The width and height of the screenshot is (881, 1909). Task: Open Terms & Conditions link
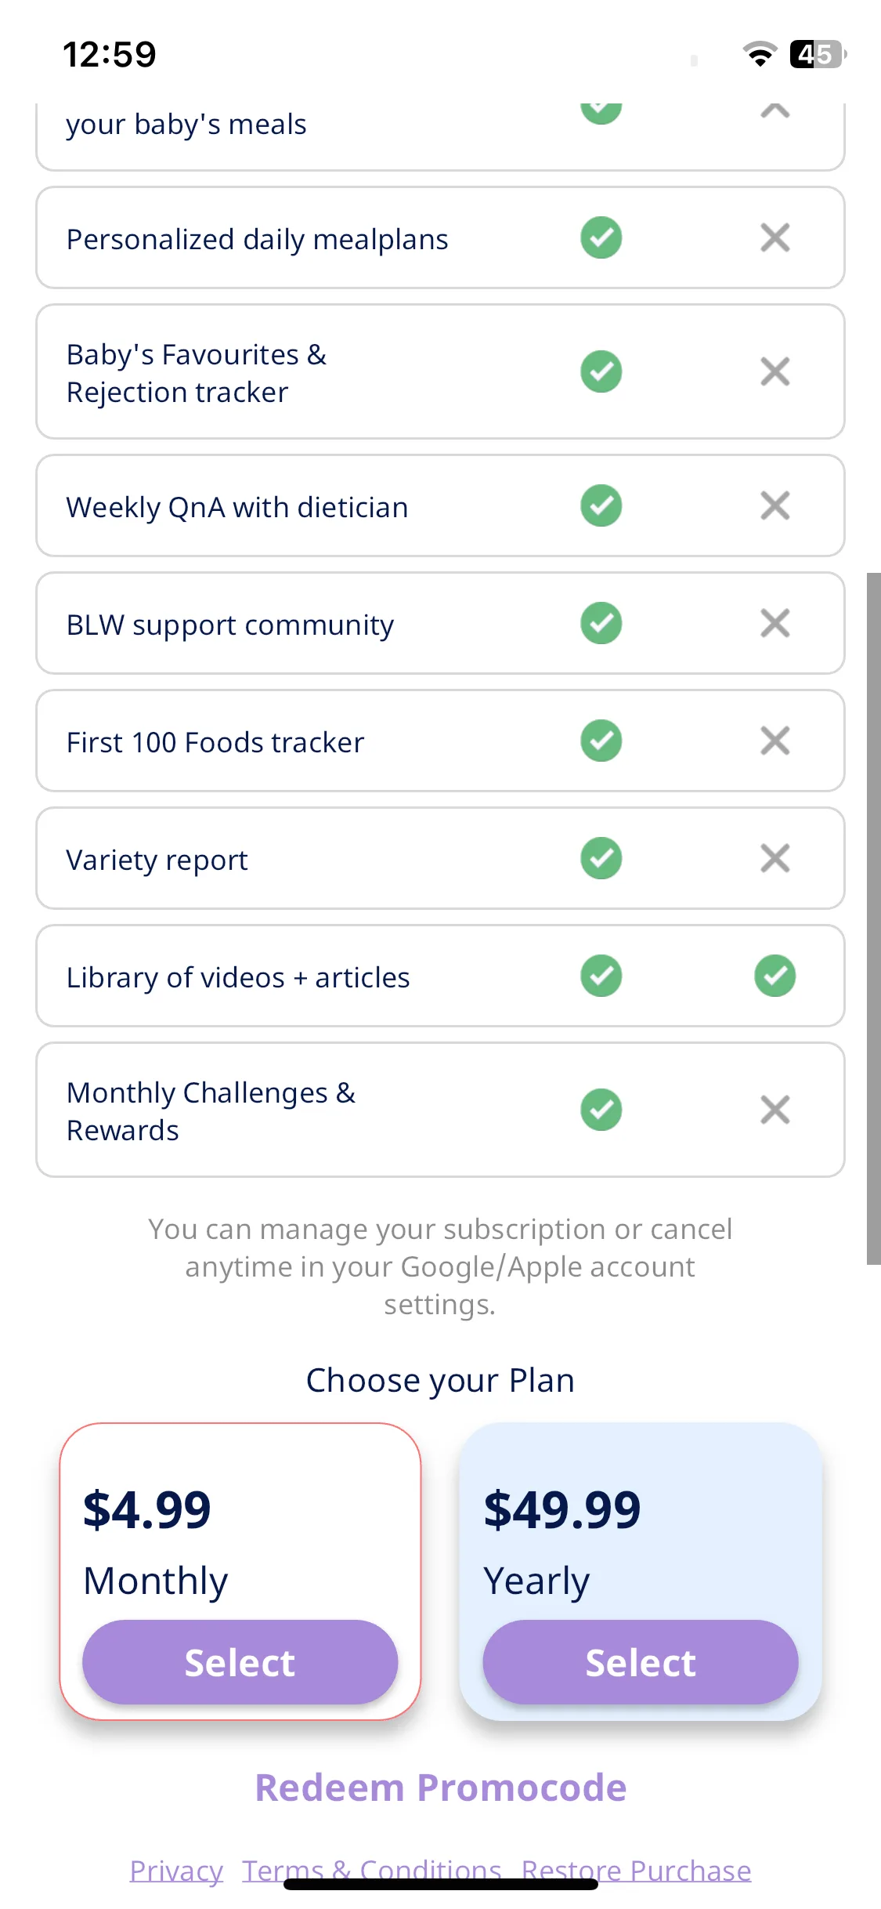click(371, 1871)
